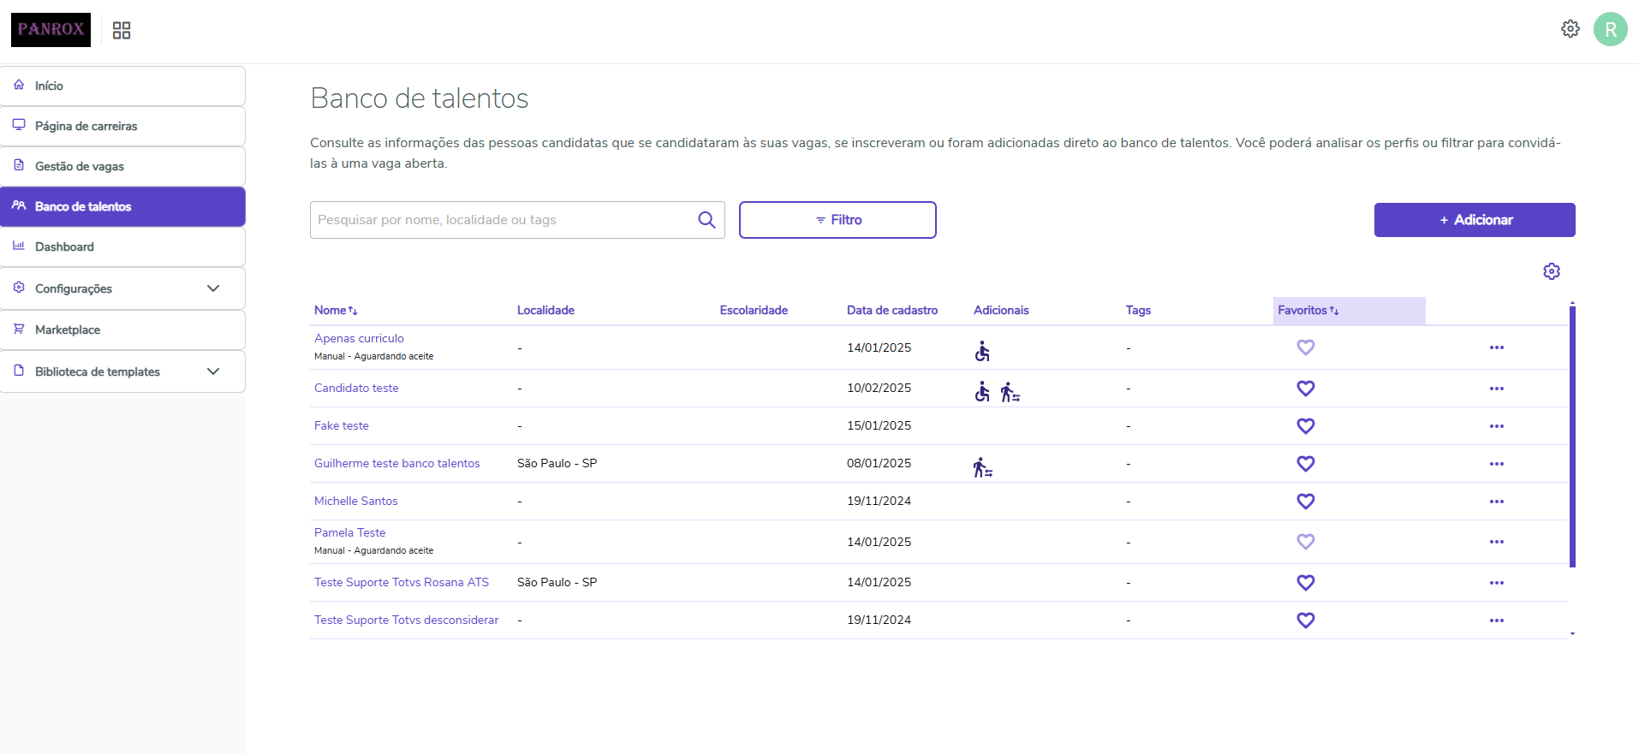
Task: Click the Localidade column header
Action: (545, 311)
